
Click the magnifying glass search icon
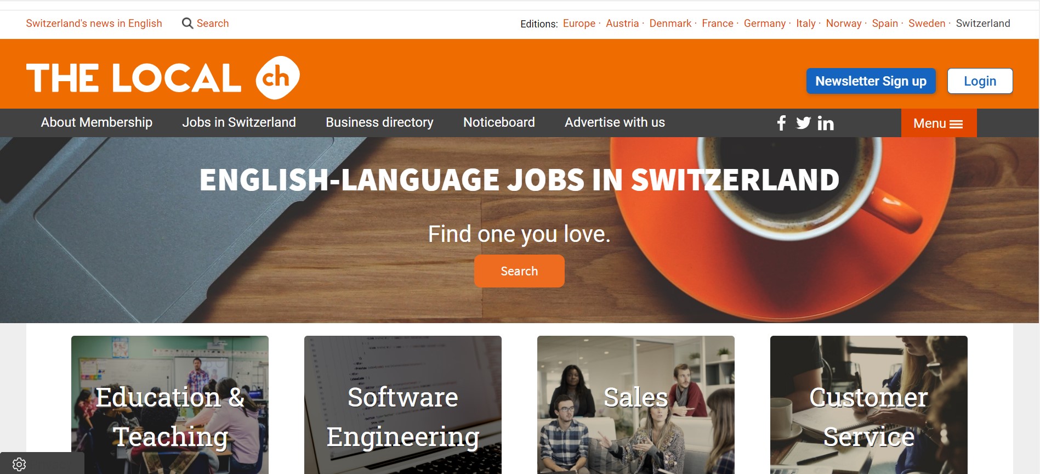pos(187,23)
